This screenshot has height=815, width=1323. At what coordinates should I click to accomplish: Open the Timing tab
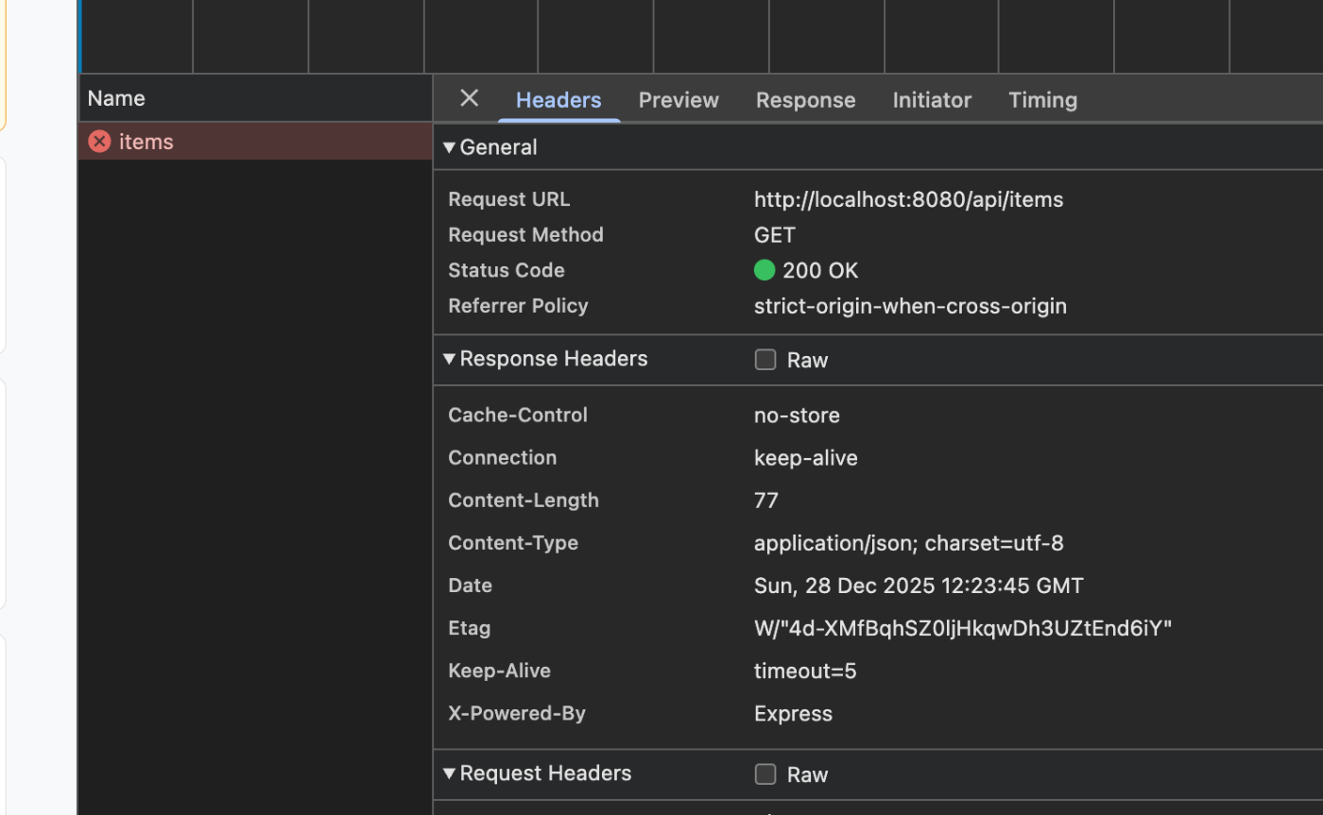[1042, 100]
